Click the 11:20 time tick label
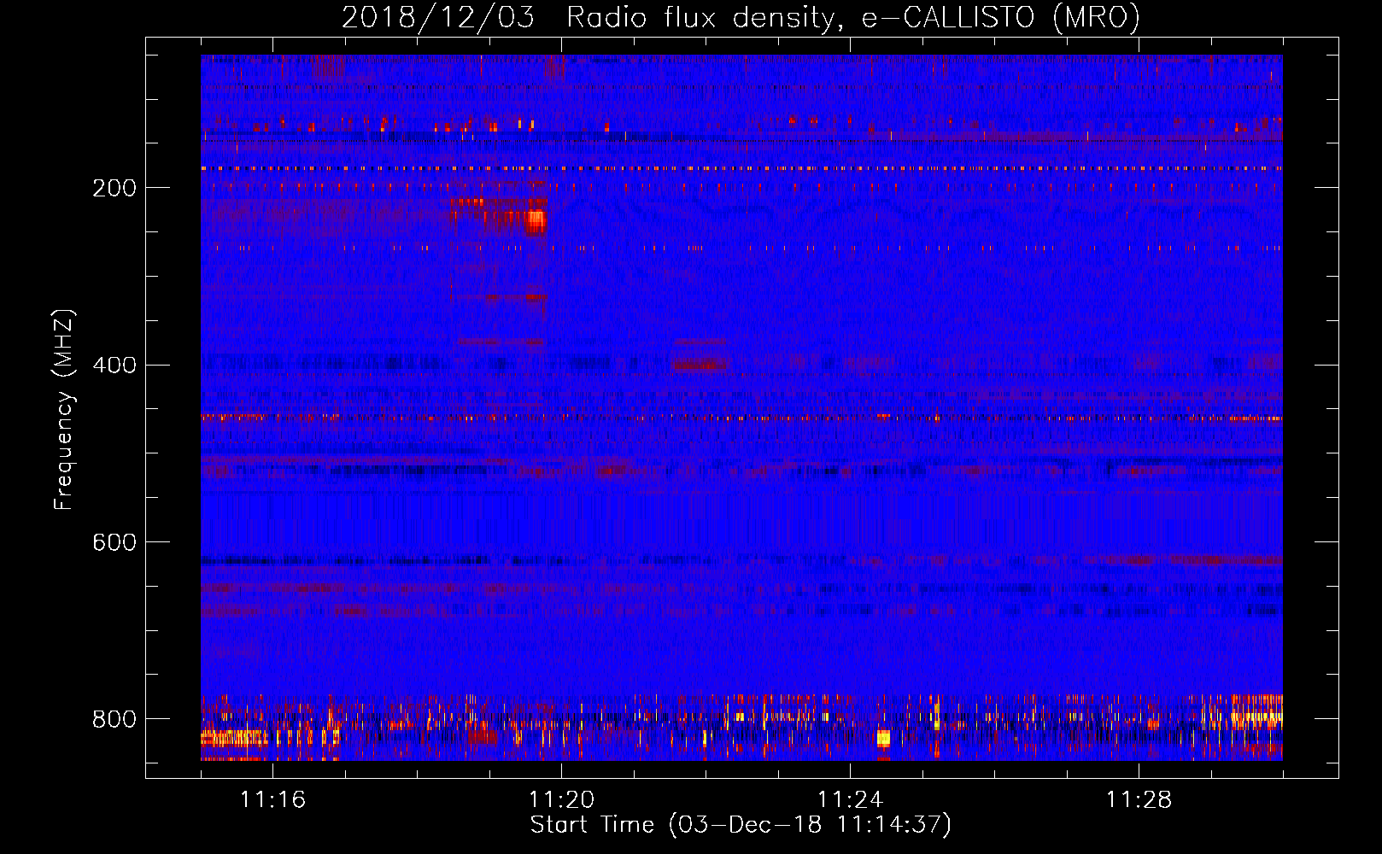This screenshot has width=1382, height=854. pos(561,800)
